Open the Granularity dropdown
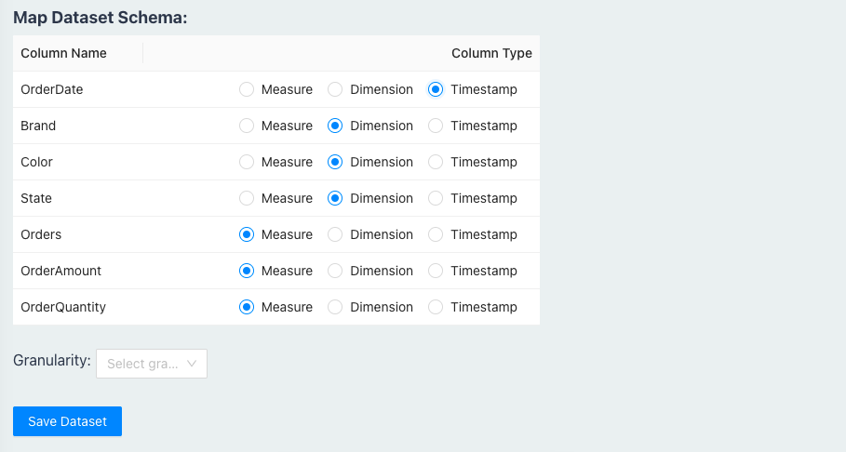The height and width of the screenshot is (452, 846). tap(144, 364)
